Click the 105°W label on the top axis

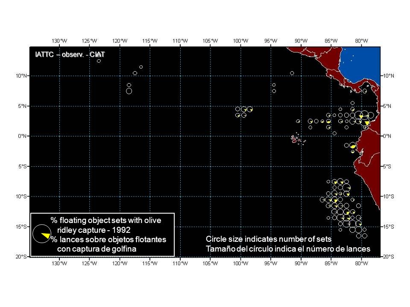click(x=210, y=41)
